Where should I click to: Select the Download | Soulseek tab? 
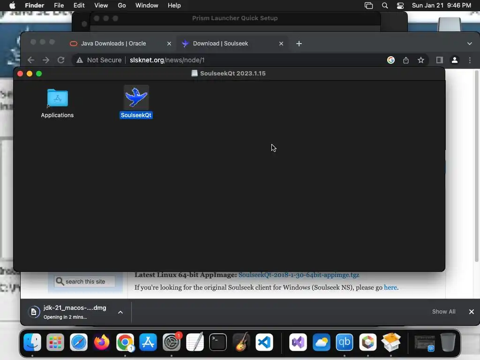pos(220,44)
